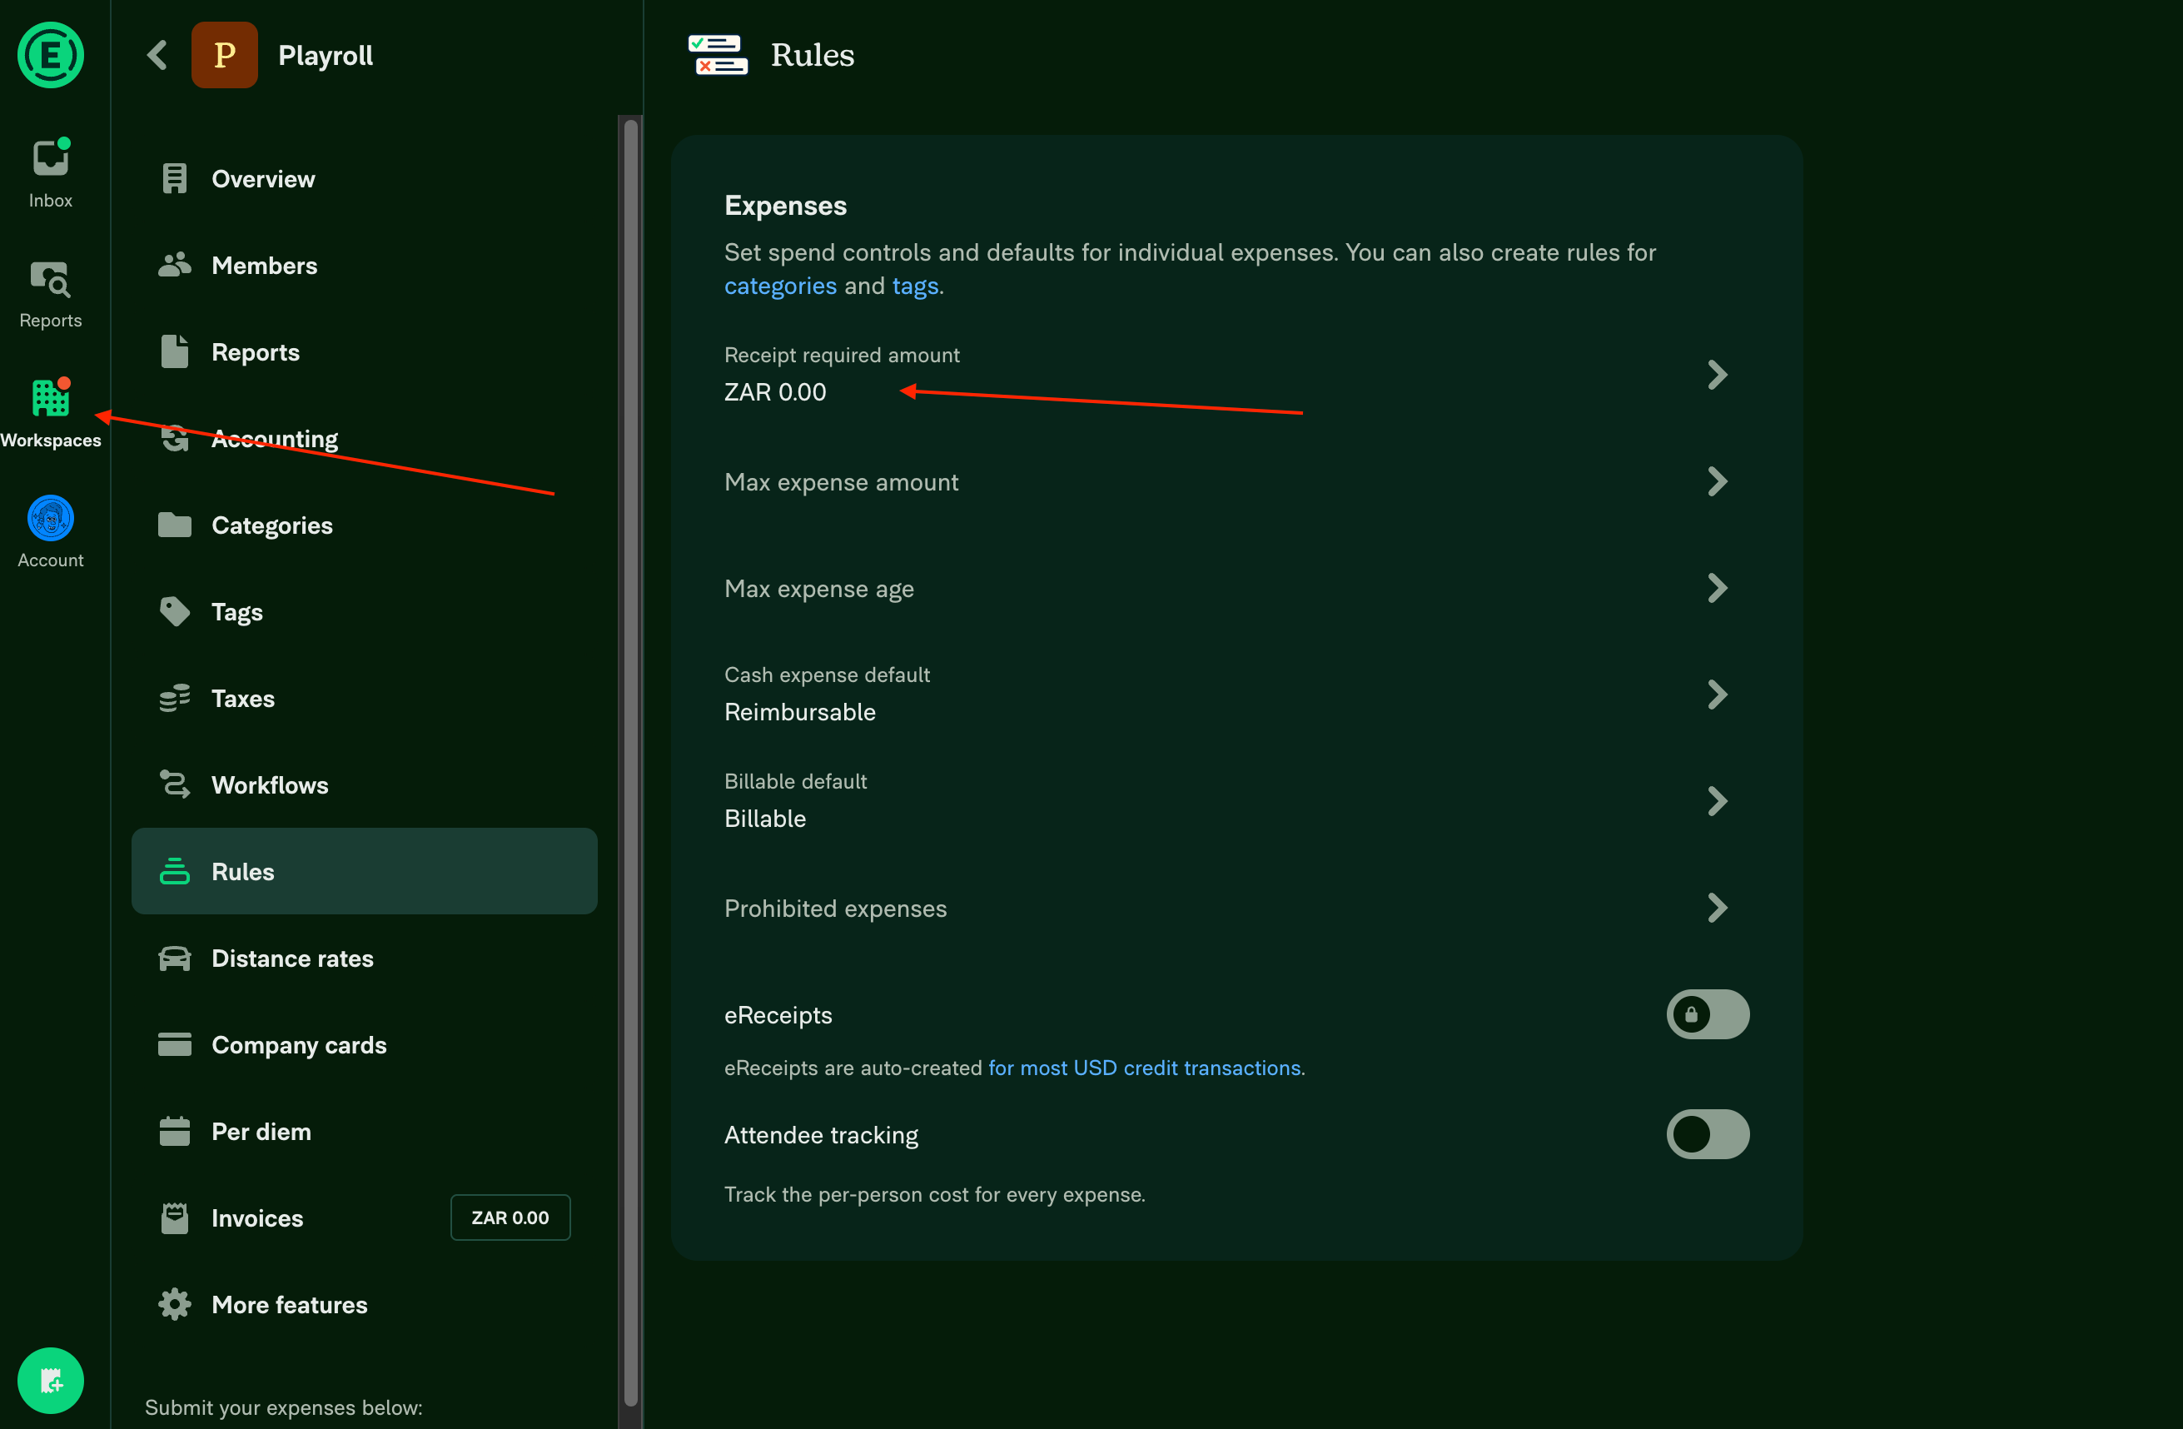The width and height of the screenshot is (2183, 1429).
Task: Click the Rules stack icon
Action: [174, 871]
